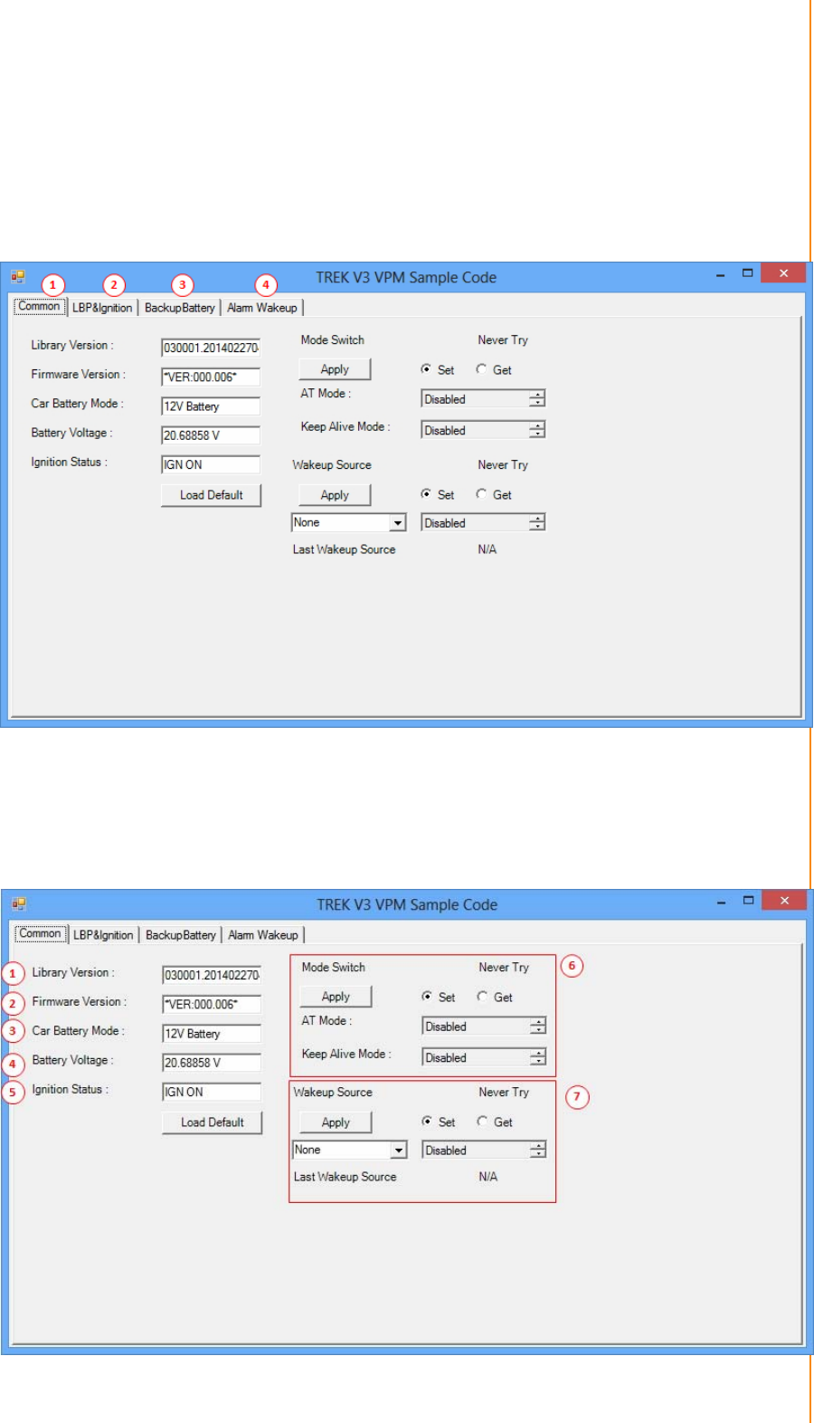This screenshot has height=1423, width=814.
Task: Click the app icon in the bottom window's title bar
Action: tap(19, 903)
